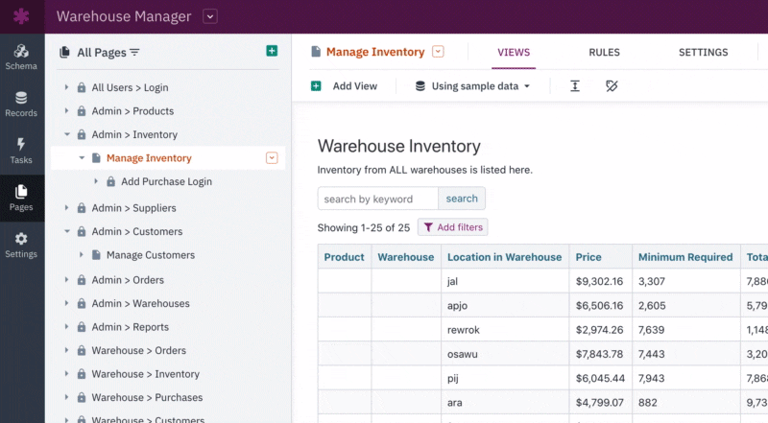Click the search by keyword field

[377, 199]
